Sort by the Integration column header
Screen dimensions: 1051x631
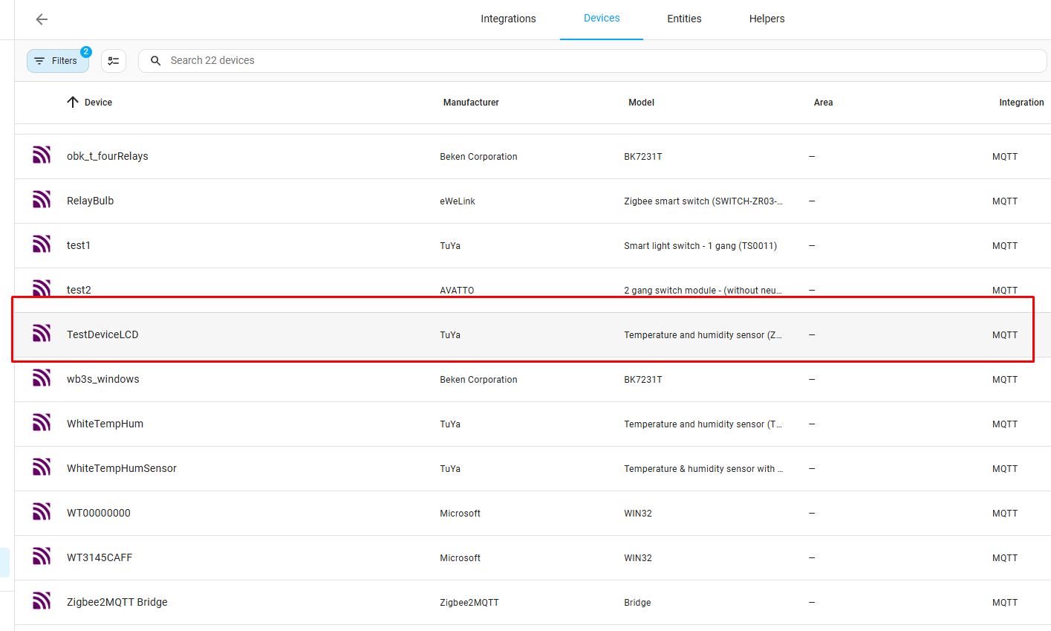coord(1021,103)
